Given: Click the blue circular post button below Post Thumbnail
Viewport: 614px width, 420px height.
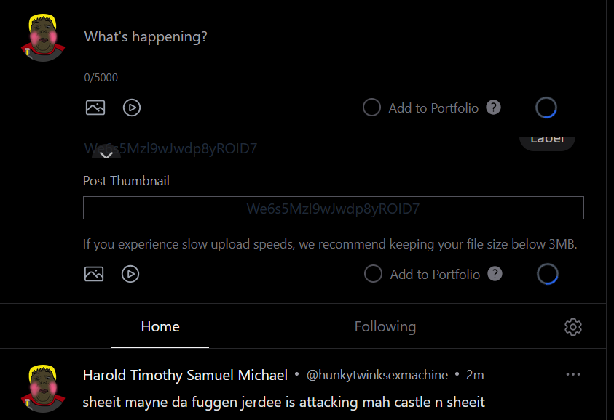Looking at the screenshot, I should [547, 274].
